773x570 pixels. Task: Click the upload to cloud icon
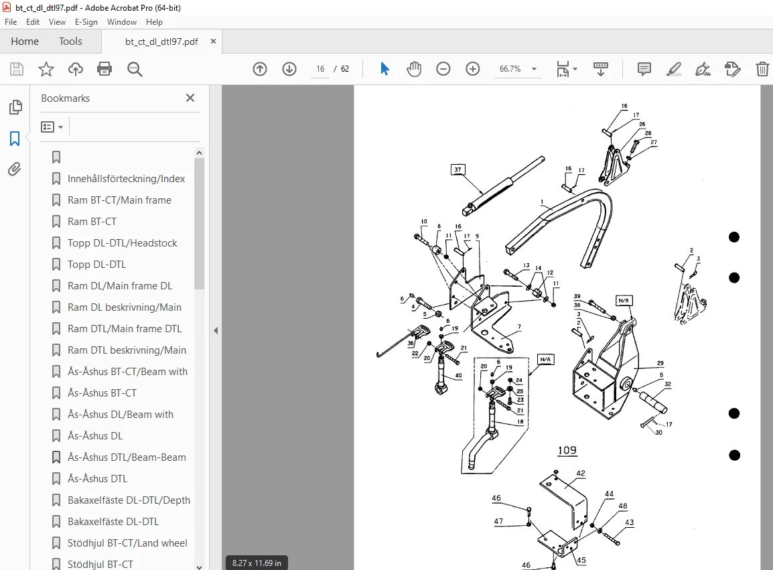pos(76,69)
